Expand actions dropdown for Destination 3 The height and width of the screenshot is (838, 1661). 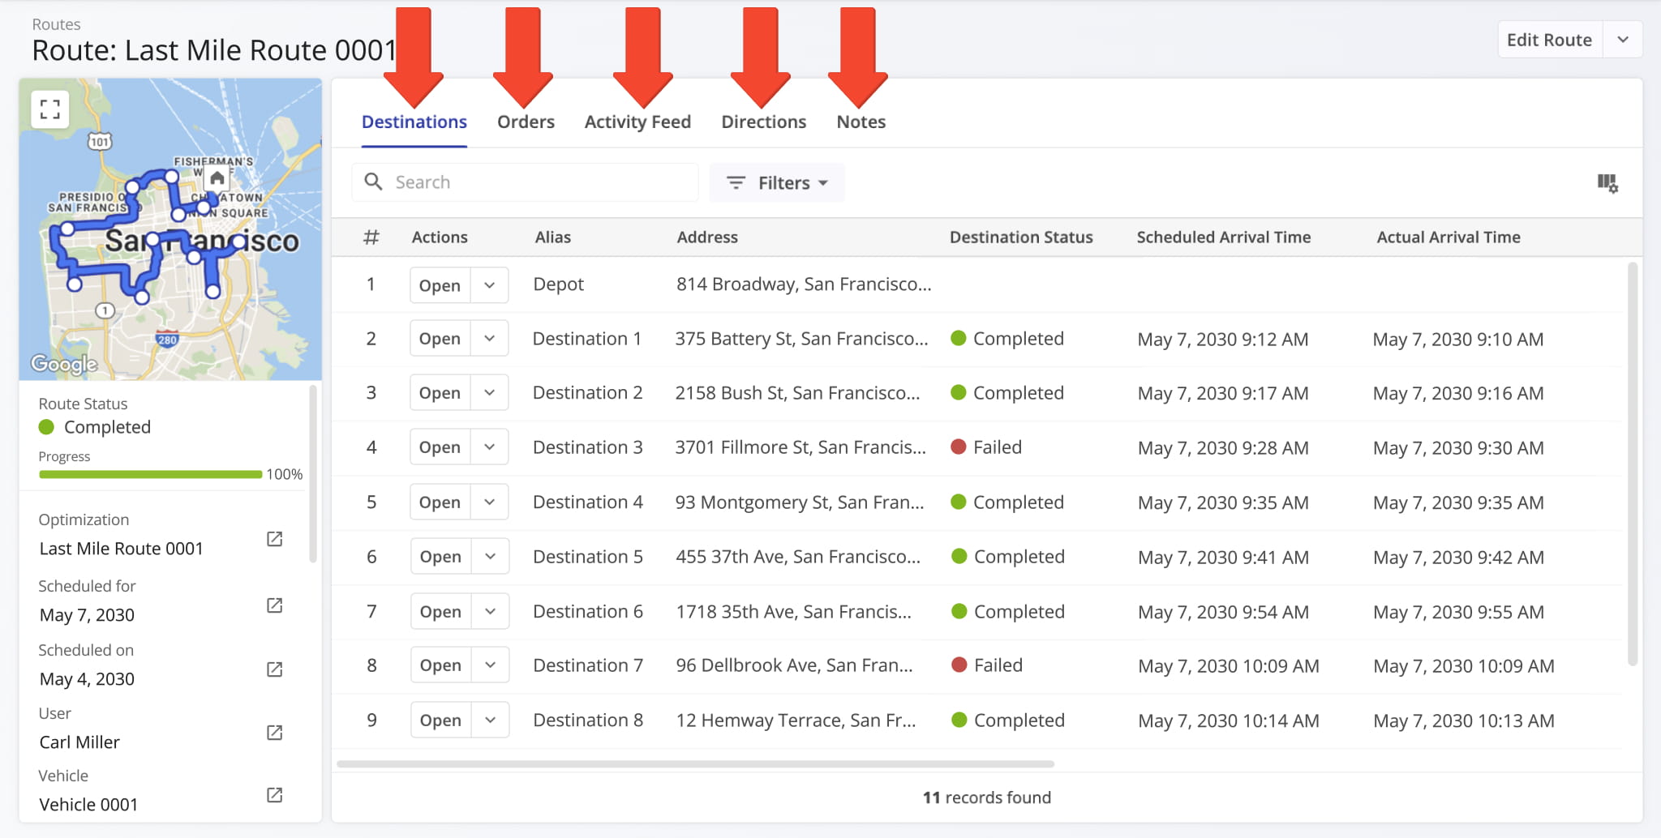pos(489,447)
